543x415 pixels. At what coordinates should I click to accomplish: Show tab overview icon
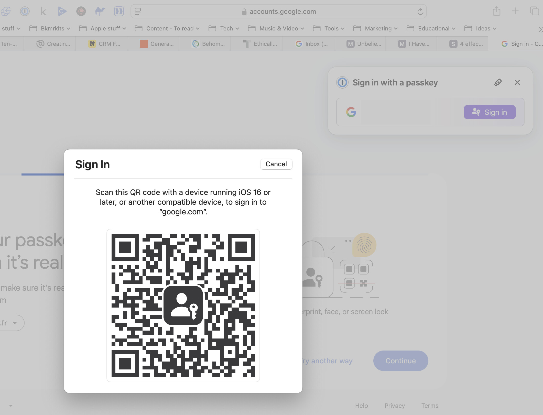[535, 11]
